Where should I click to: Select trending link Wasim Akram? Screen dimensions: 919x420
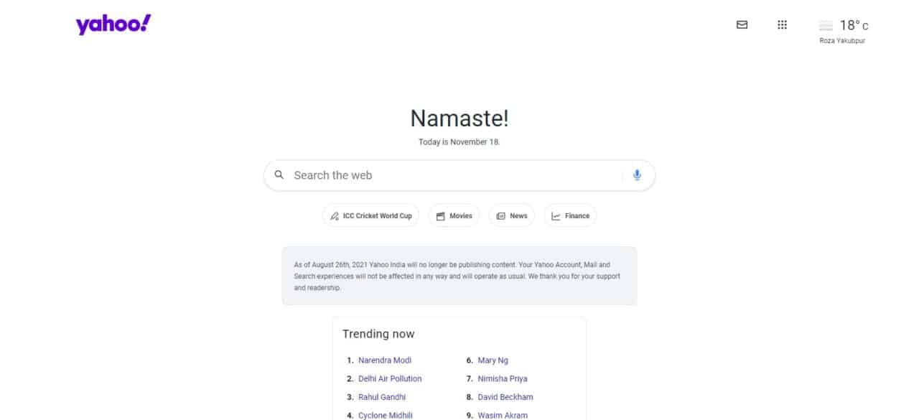[503, 415]
